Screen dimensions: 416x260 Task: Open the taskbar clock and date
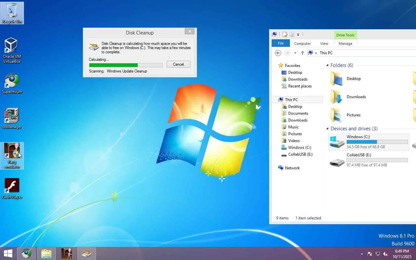(x=402, y=254)
